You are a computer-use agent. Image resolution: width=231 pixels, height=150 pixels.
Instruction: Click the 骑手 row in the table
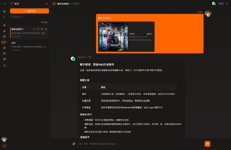click(128, 94)
